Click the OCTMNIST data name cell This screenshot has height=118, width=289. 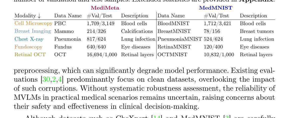point(172,55)
